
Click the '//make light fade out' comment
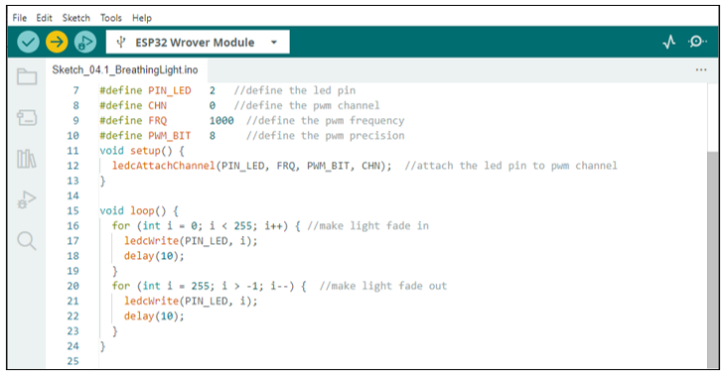coord(383,286)
